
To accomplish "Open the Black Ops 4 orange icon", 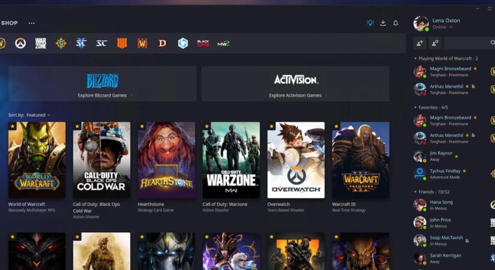I will click(x=122, y=43).
